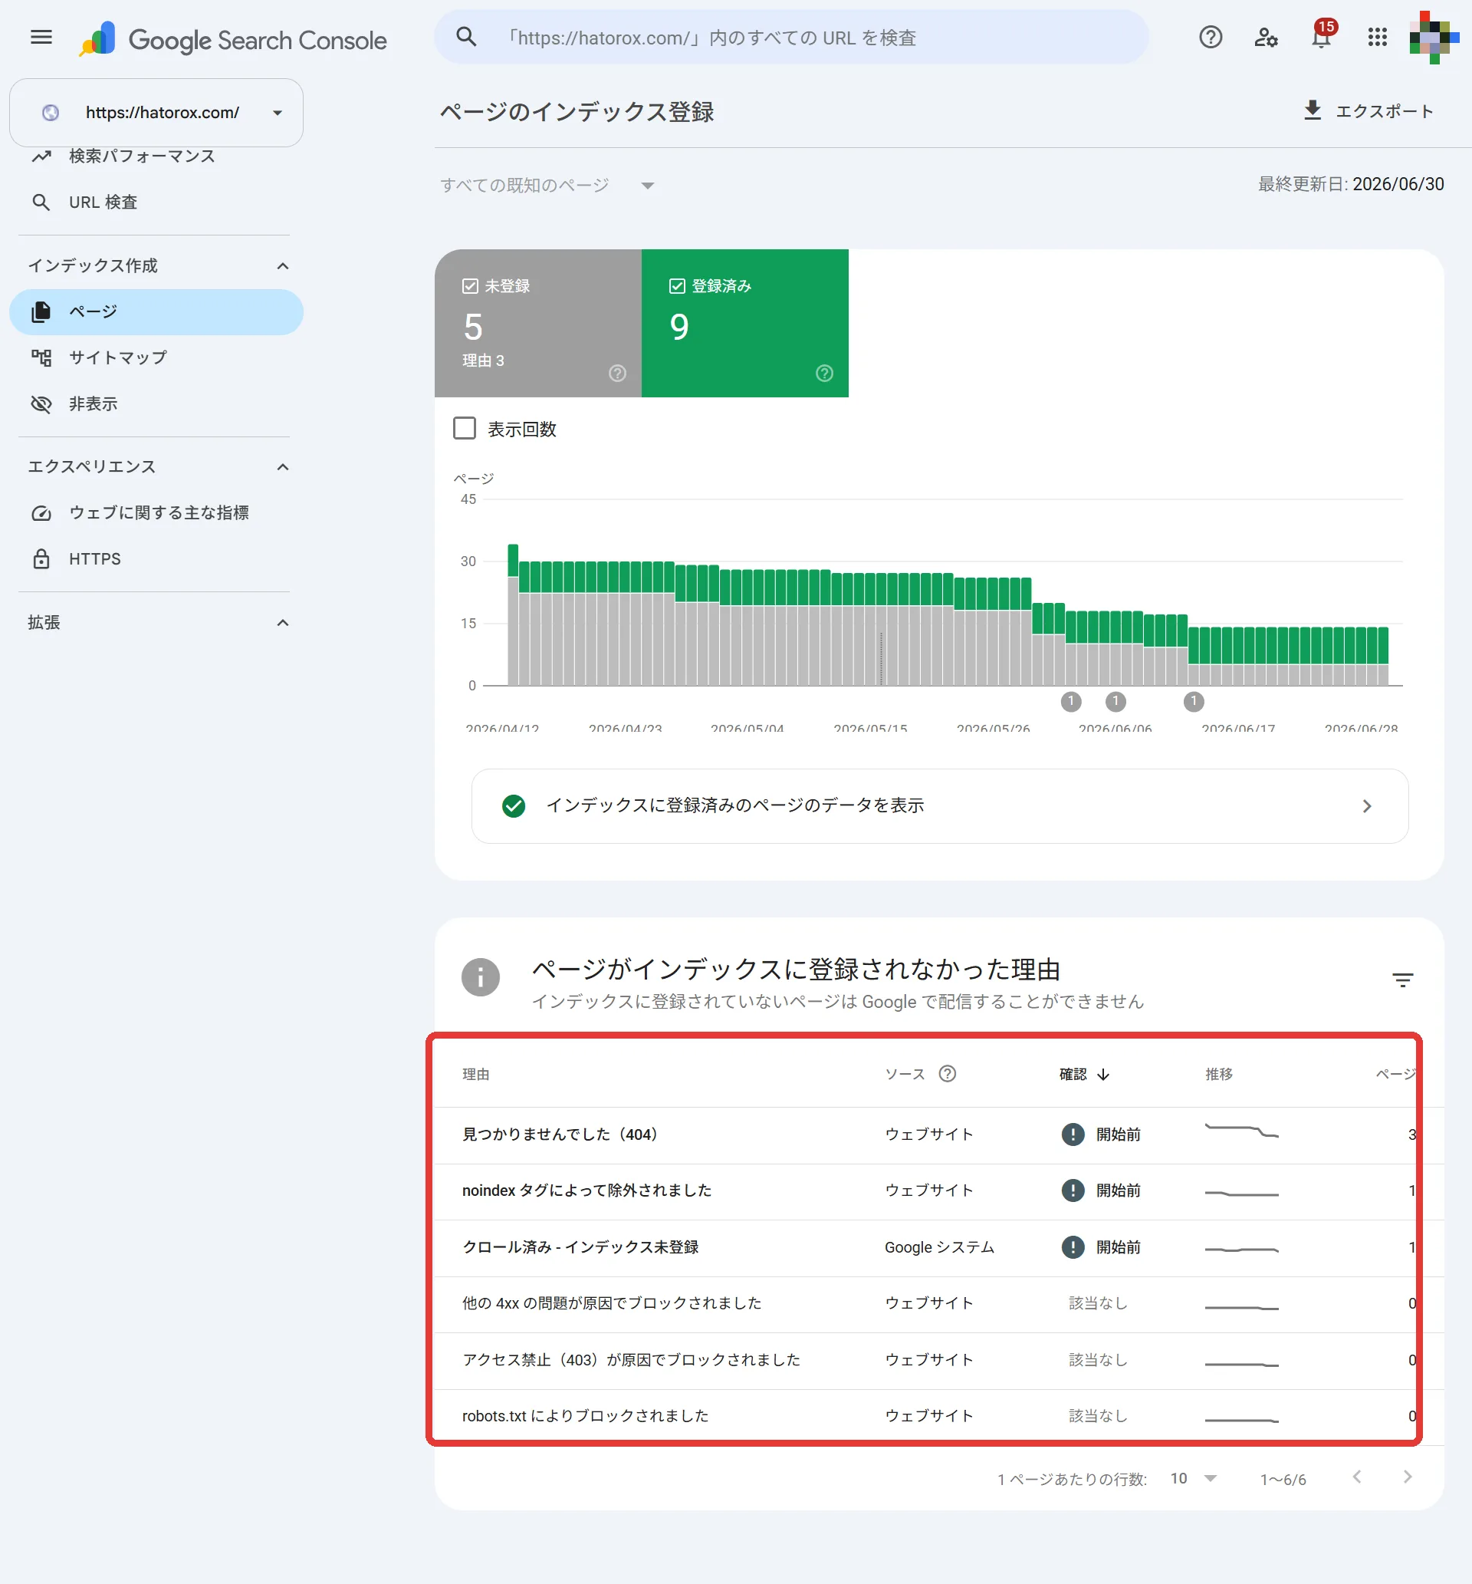Click Google システム source cell
The image size is (1472, 1584).
pos(939,1248)
